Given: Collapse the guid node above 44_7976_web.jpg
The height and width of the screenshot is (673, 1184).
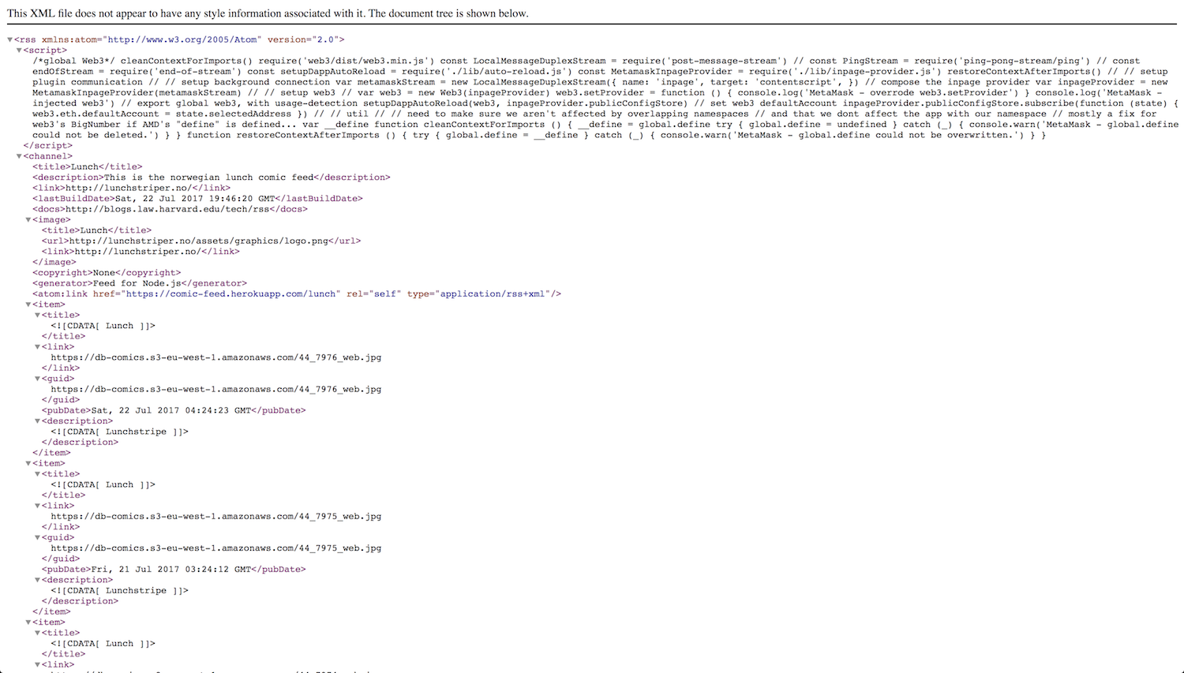Looking at the screenshot, I should pos(38,379).
